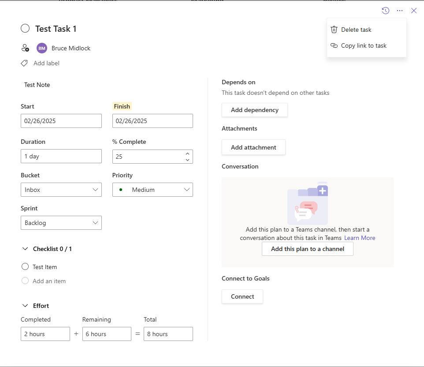Image resolution: width=424 pixels, height=367 pixels.
Task: Click the Add dependency button
Action: (254, 110)
